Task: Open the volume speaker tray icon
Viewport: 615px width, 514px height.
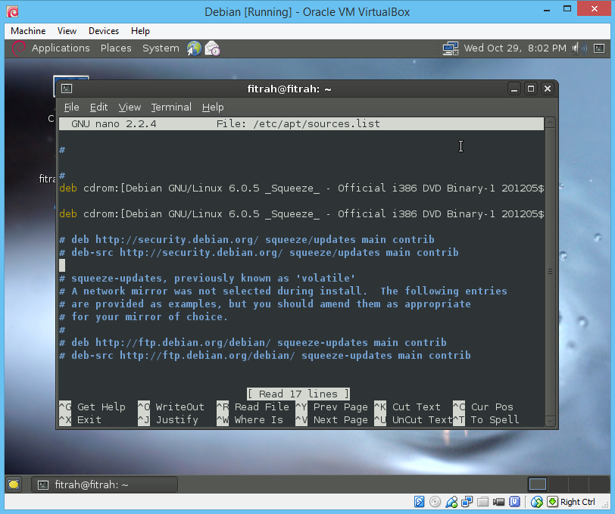Action: (x=579, y=48)
